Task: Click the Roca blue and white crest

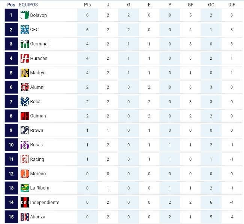Action: tap(25, 102)
